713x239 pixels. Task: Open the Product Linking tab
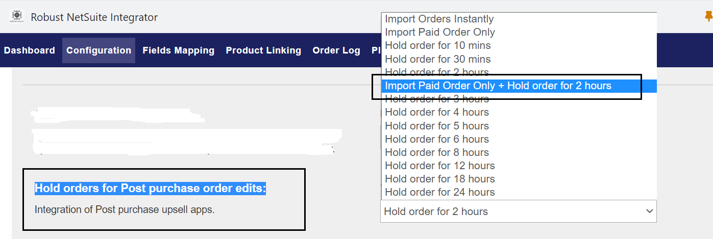263,50
